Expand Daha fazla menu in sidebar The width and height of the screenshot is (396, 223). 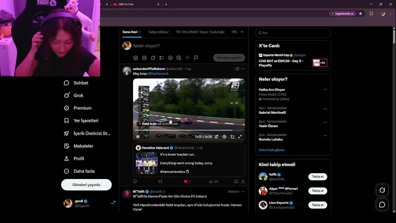click(79, 171)
